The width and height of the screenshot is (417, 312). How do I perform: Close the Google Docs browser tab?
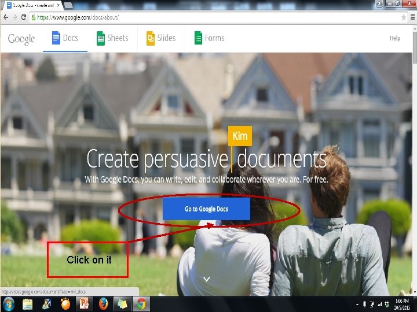coord(58,5)
